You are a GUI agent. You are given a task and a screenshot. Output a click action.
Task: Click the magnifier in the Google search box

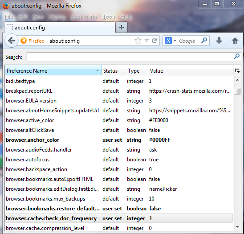[x=204, y=41]
